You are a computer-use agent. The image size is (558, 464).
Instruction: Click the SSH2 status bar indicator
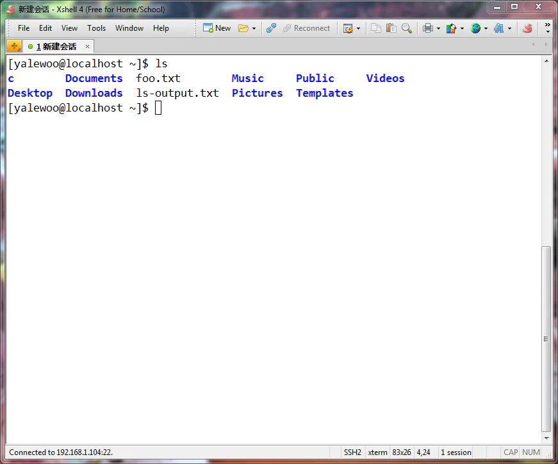click(x=352, y=452)
